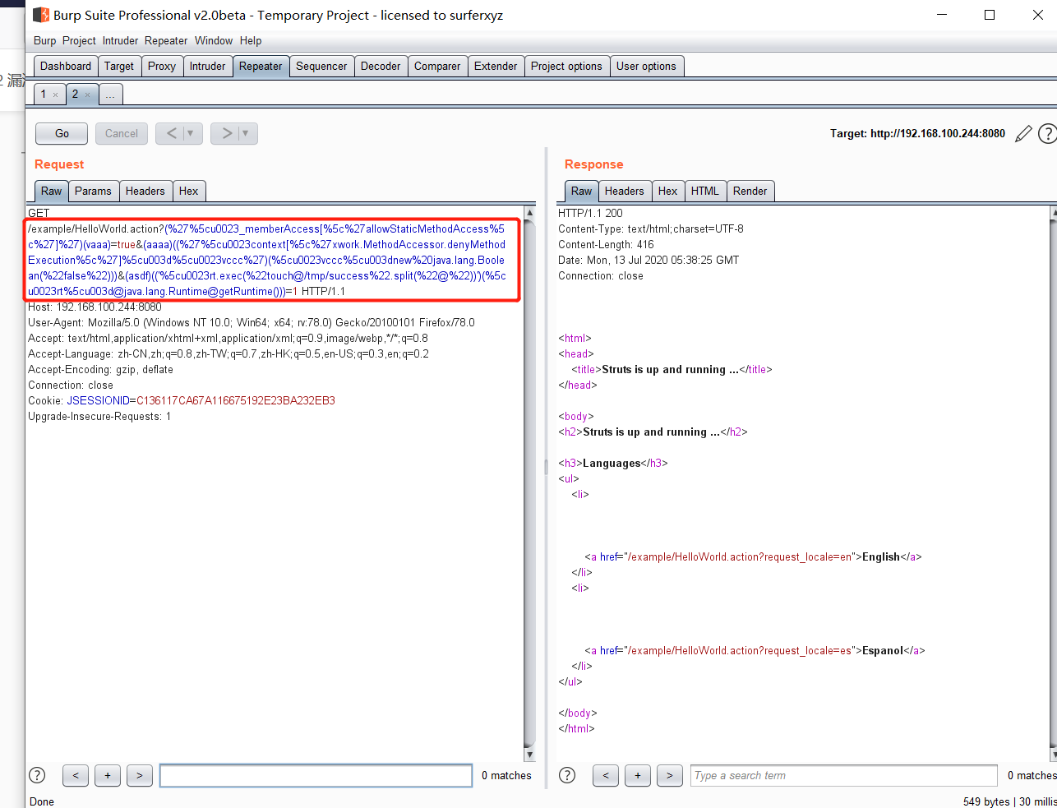This screenshot has height=808, width=1057.
Task: Switch to the Intruder tool tab
Action: point(207,67)
